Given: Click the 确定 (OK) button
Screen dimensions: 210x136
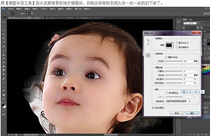Looking at the screenshot, I should coord(192,113).
